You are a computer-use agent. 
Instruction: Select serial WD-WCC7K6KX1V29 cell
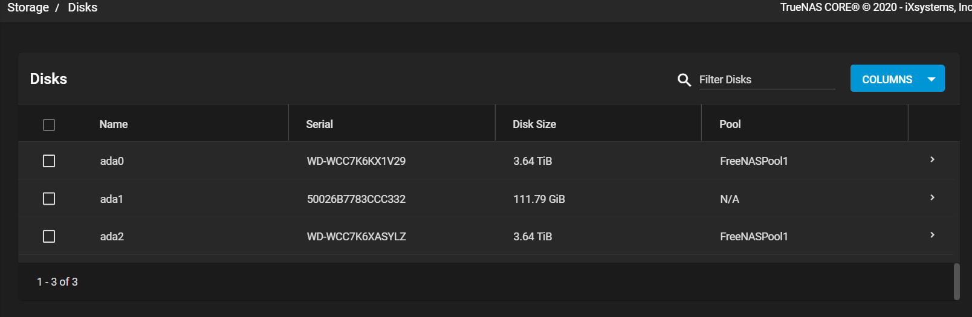356,161
